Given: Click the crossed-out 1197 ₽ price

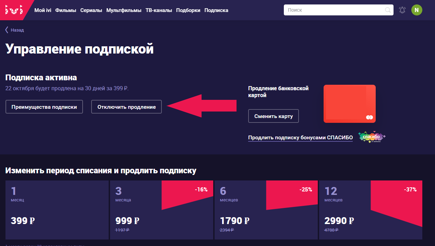Looking at the screenshot, I should [x=122, y=230].
